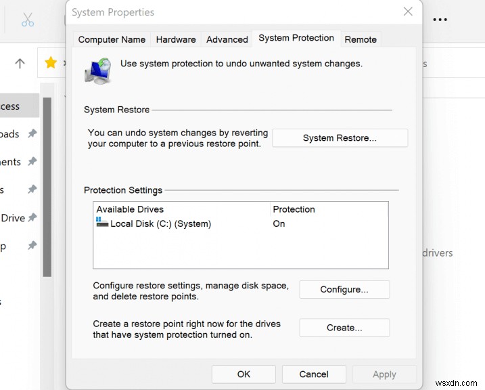
Task: Click the pin icon beside Drive entry
Action: (32, 217)
